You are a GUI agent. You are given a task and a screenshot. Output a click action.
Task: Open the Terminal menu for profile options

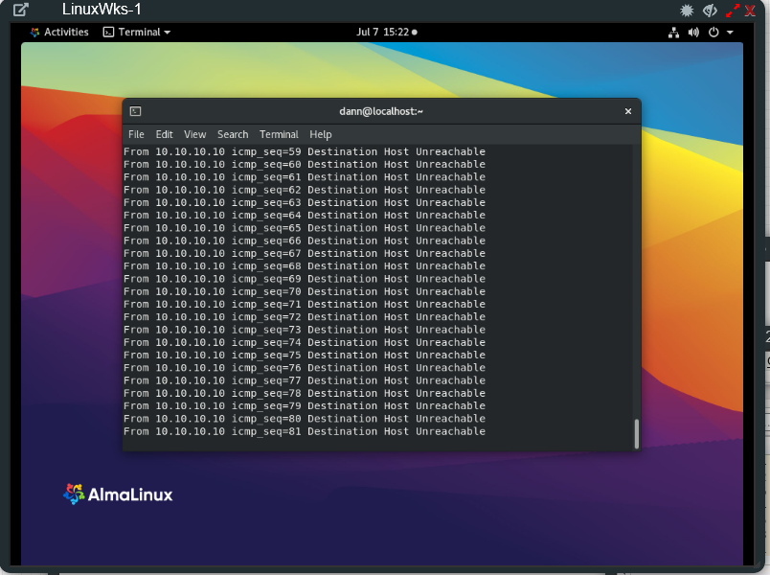point(279,134)
